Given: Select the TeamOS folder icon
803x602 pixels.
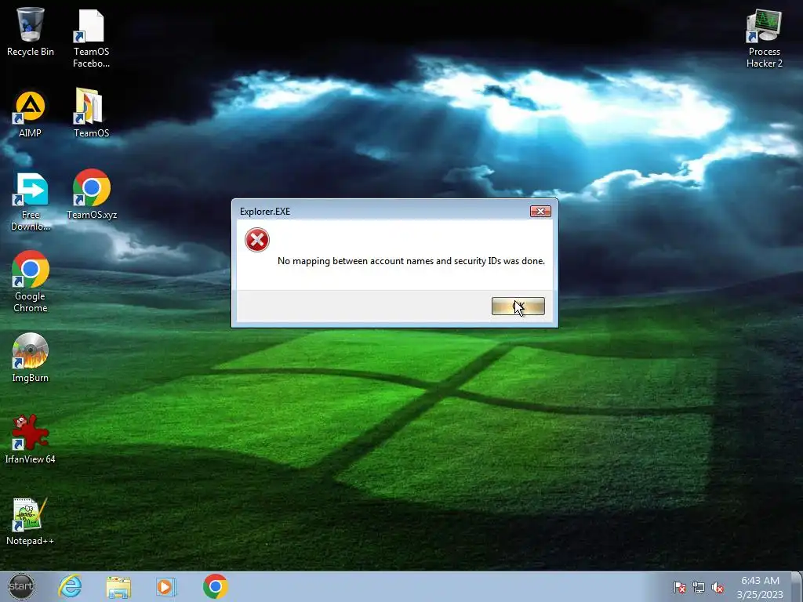Looking at the screenshot, I should (91, 113).
